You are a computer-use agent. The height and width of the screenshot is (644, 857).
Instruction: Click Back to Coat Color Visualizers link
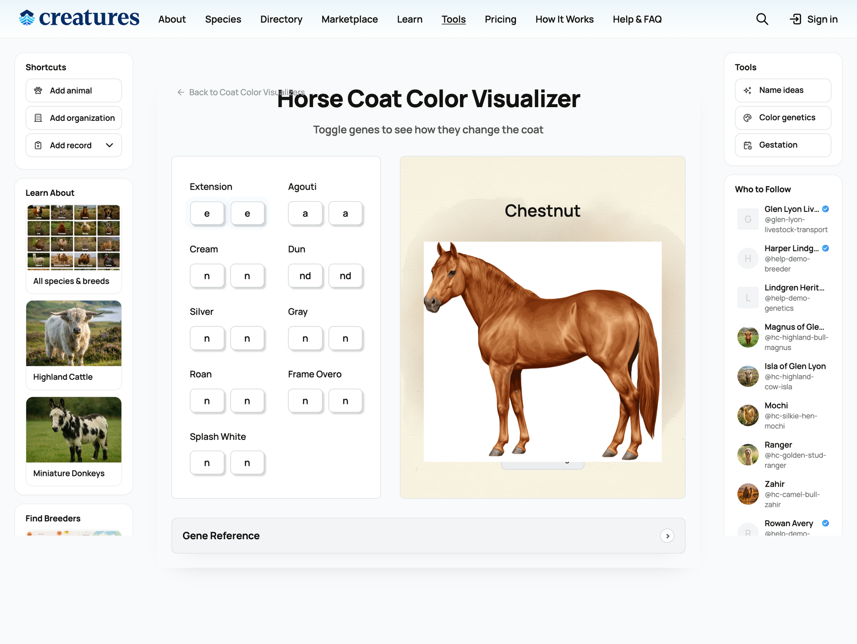(x=241, y=92)
